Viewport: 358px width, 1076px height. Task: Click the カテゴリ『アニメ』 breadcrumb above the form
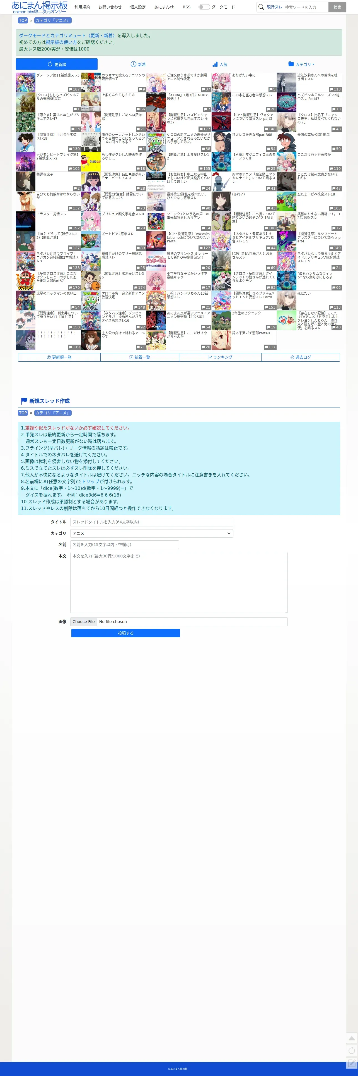53,413
